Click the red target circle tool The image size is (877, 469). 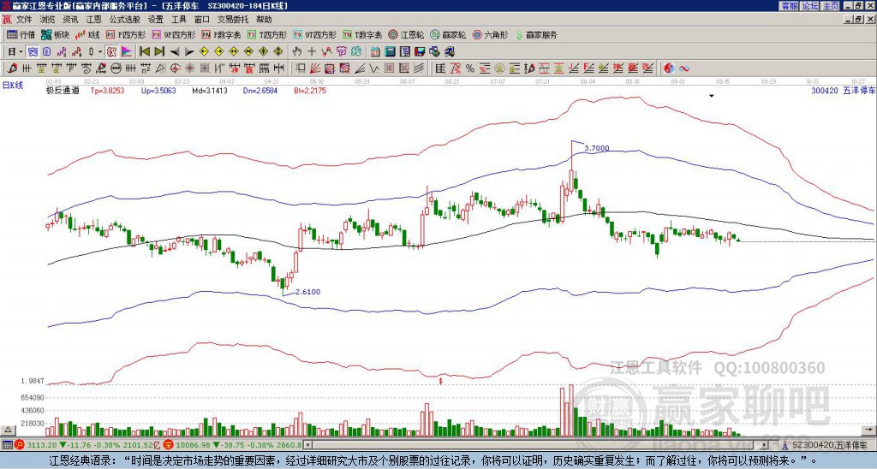[x=175, y=68]
